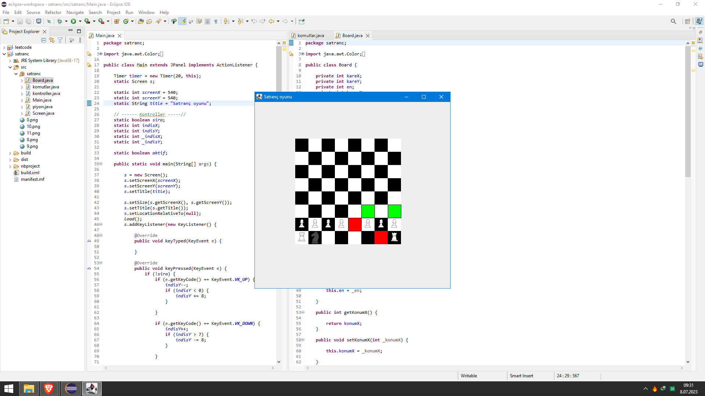The height and width of the screenshot is (396, 705).
Task: Open the Source menu
Action: pyautogui.click(x=33, y=12)
